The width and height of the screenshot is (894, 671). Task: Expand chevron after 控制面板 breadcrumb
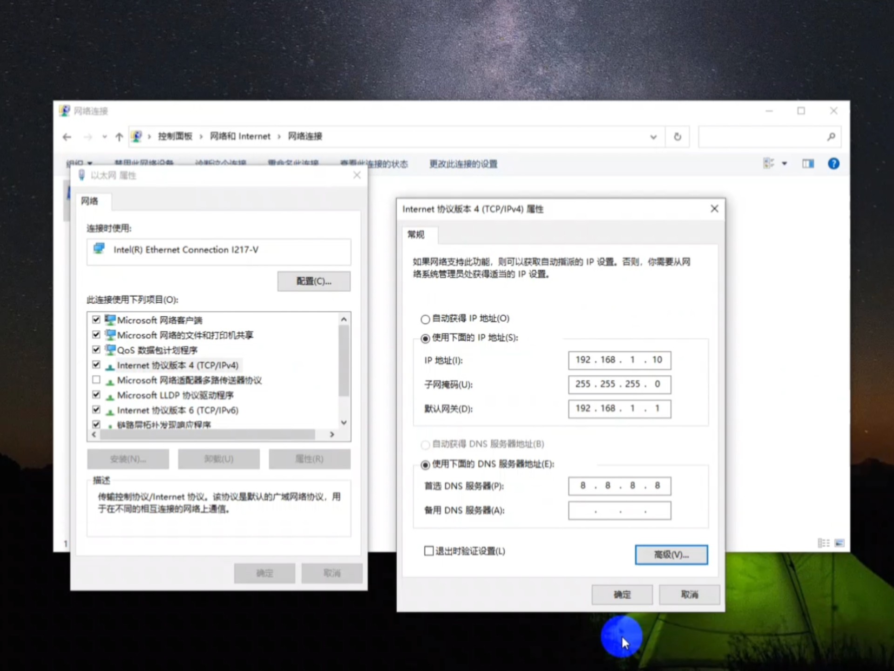(201, 137)
